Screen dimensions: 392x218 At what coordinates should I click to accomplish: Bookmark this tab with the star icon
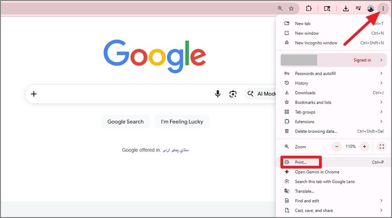coord(291,9)
